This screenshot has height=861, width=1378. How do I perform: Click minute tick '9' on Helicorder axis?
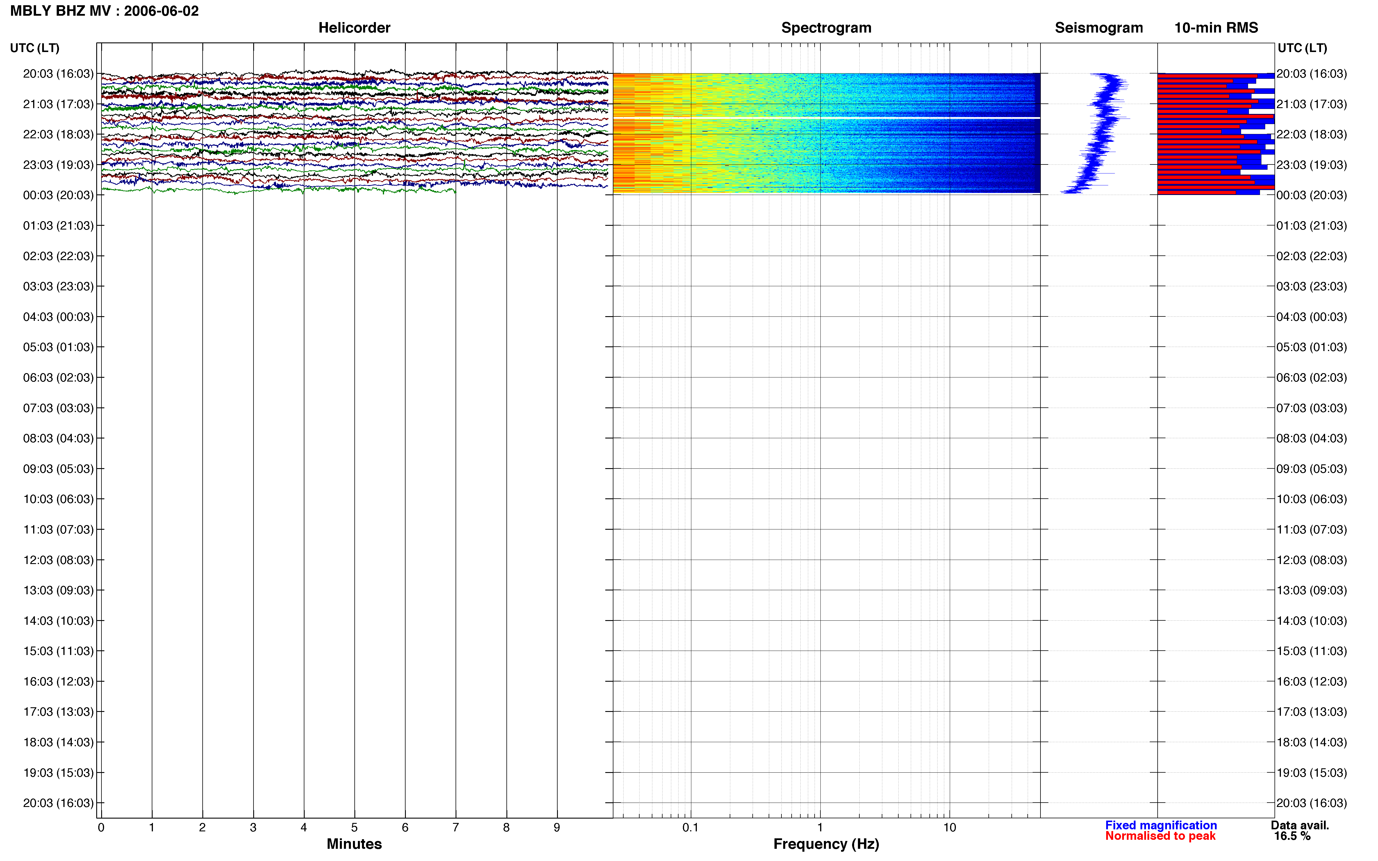tap(557, 827)
